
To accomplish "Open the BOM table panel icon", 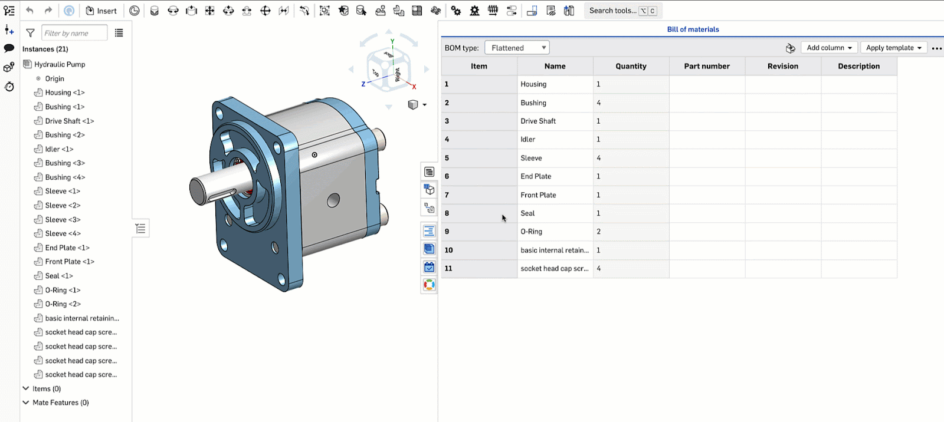I will 429,172.
